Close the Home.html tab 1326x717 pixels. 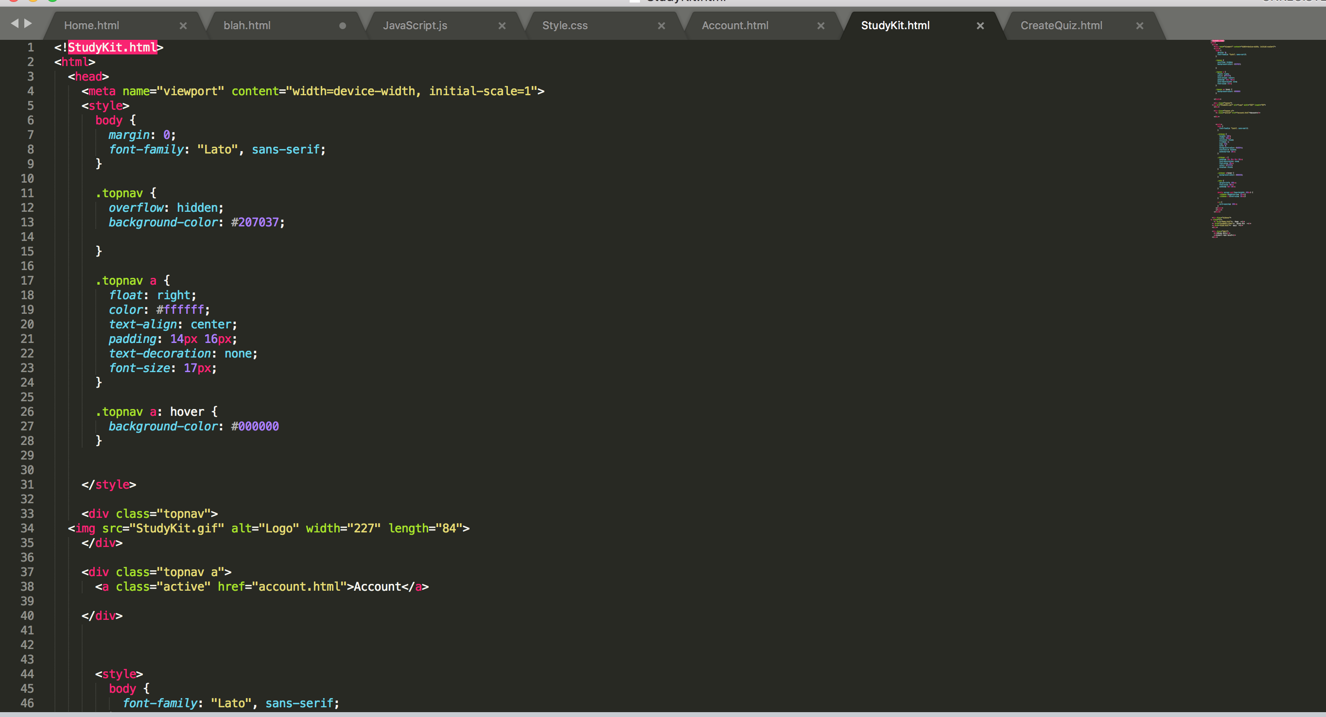click(183, 26)
